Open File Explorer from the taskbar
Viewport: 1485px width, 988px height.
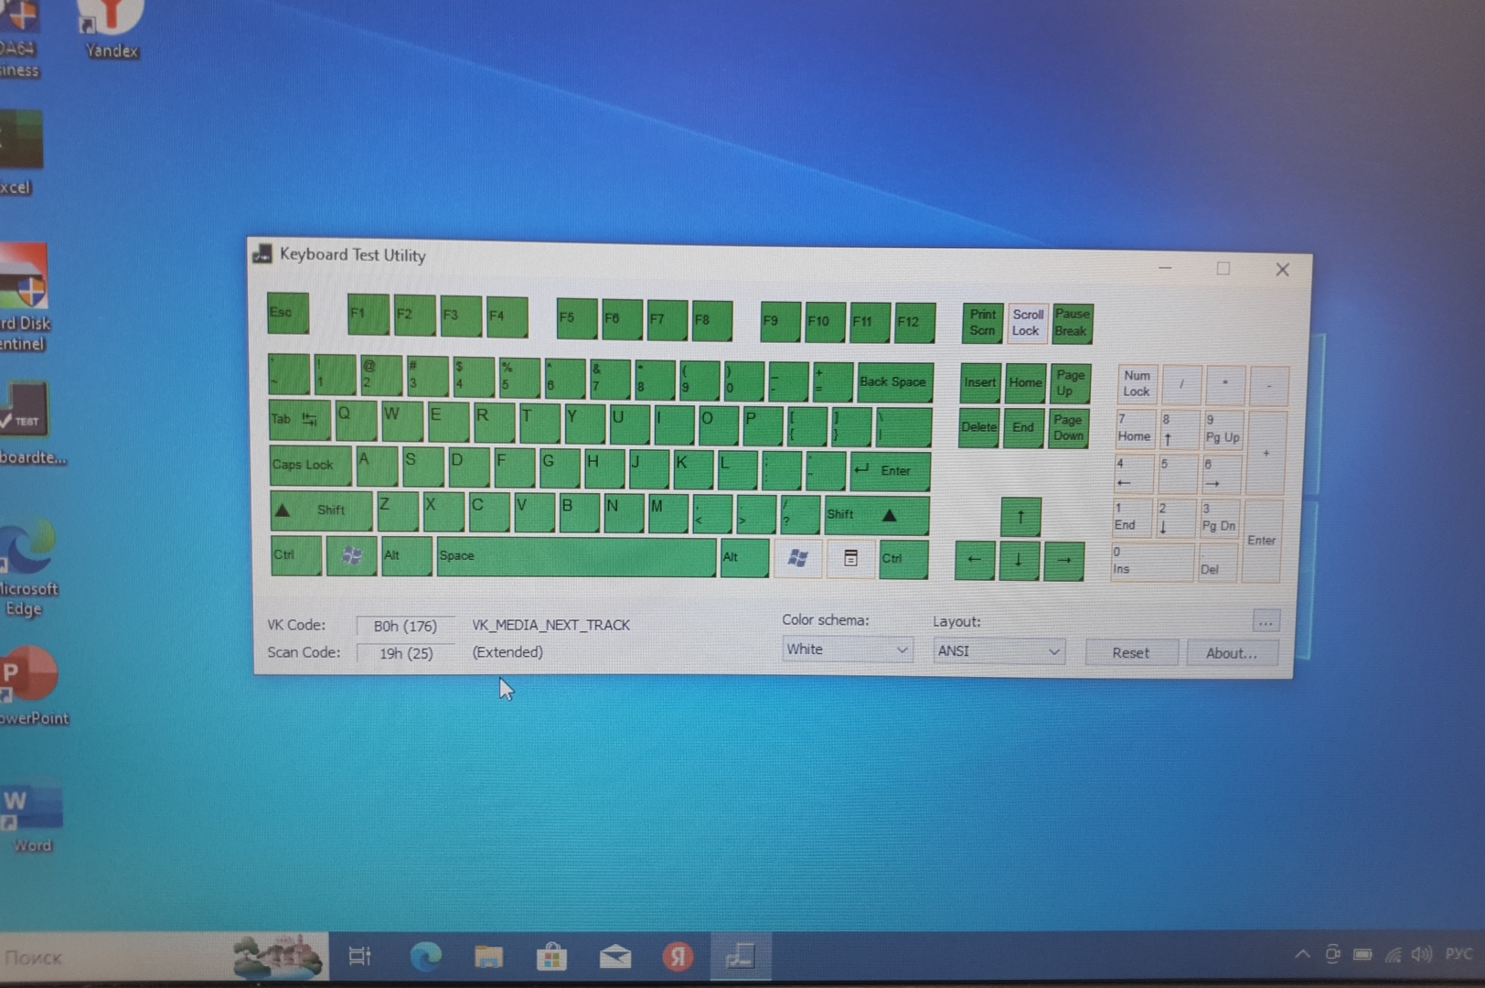coord(488,957)
